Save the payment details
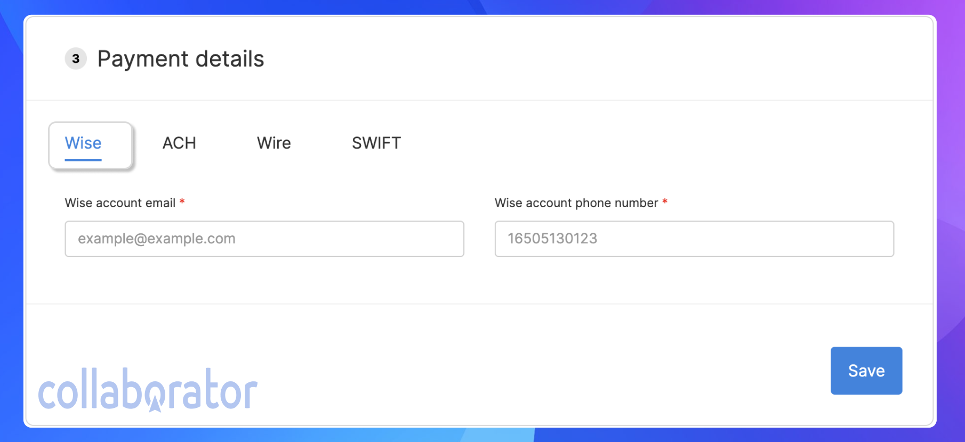This screenshot has height=442, width=965. (x=866, y=371)
